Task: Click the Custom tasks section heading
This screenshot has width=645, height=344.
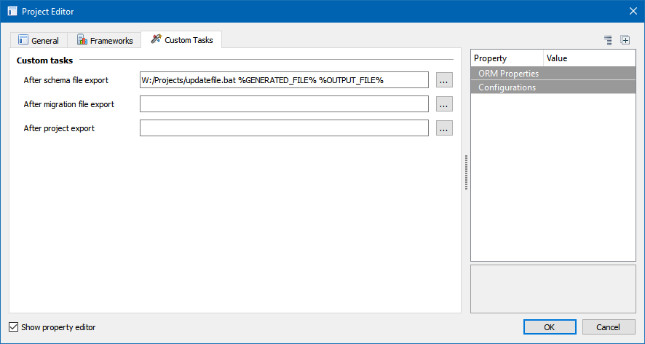Action: point(45,60)
